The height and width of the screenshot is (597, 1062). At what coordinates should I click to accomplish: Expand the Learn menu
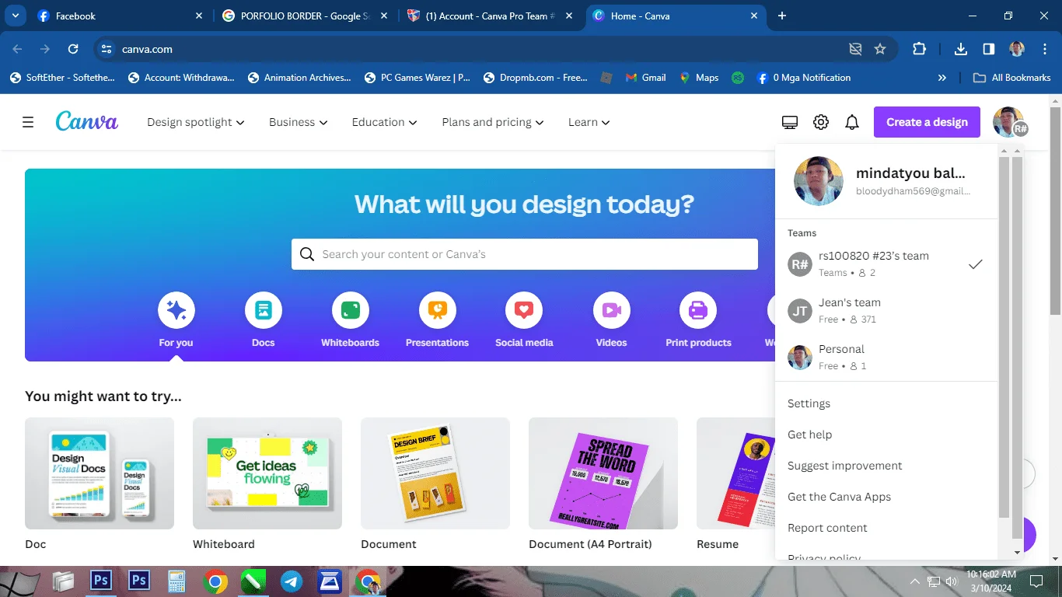tap(589, 122)
